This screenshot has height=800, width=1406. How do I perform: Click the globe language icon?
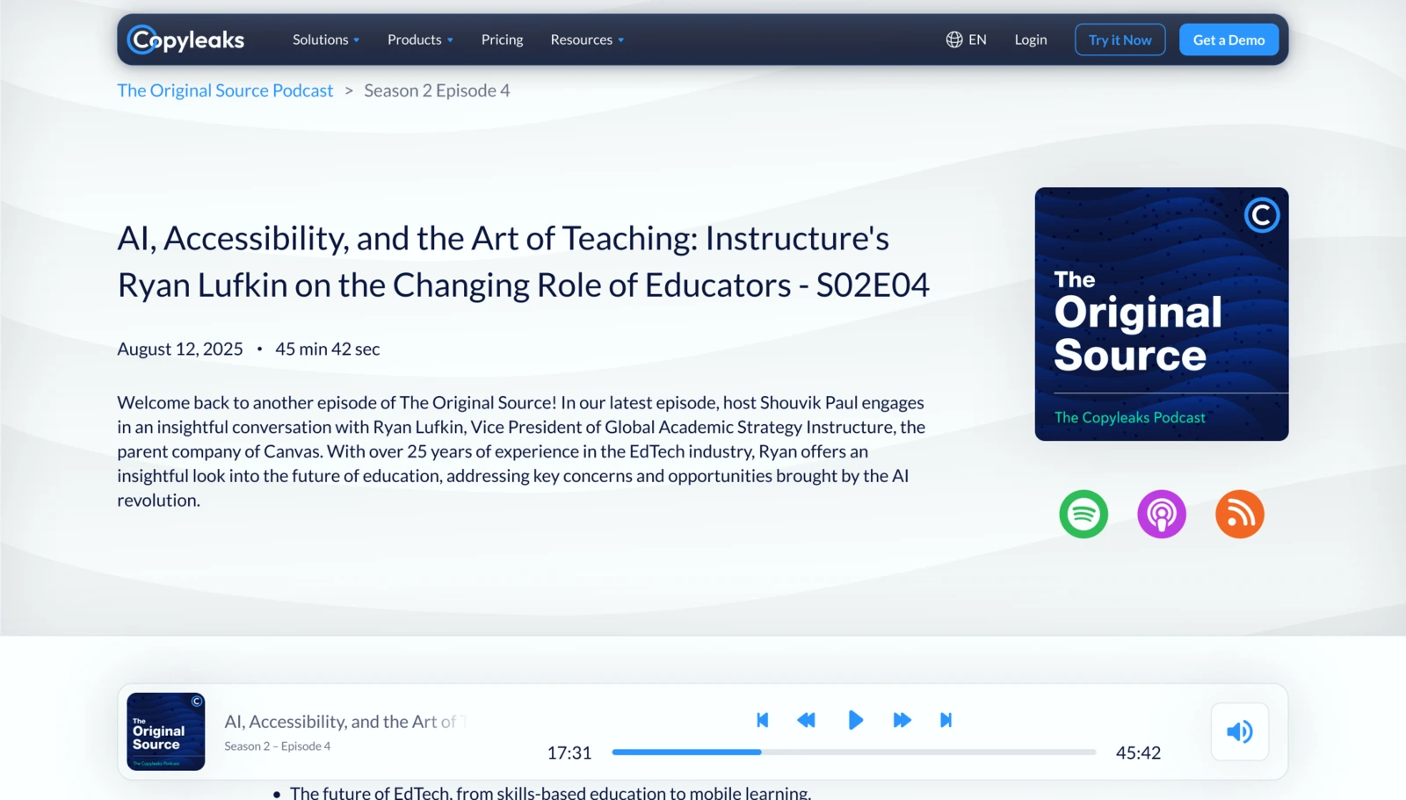954,40
